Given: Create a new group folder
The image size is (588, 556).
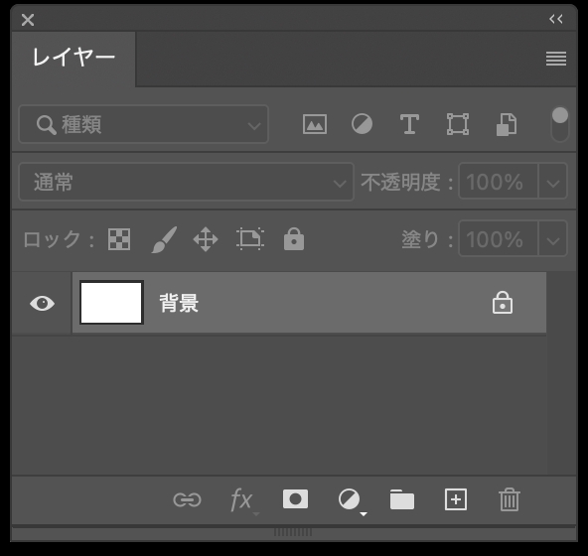Looking at the screenshot, I should (x=402, y=499).
